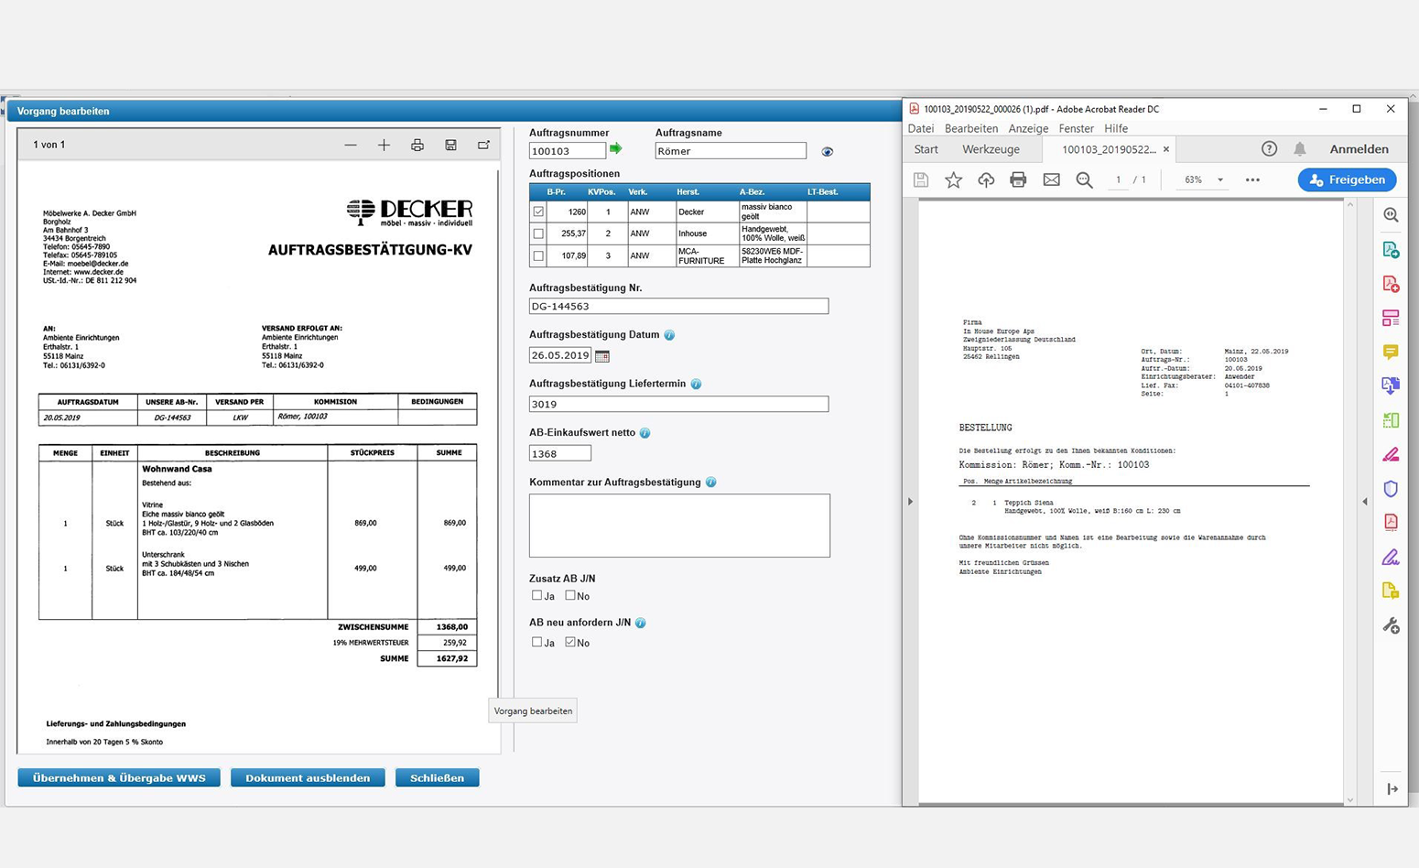Click the green arrow next to Auftragsnummer
This screenshot has width=1419, height=868.
(x=616, y=148)
